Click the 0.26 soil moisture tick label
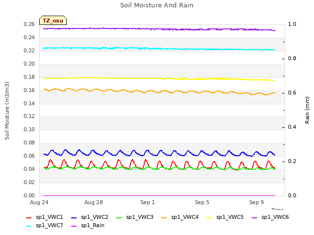Image resolution: width=314 pixels, height=235 pixels. click(29, 24)
